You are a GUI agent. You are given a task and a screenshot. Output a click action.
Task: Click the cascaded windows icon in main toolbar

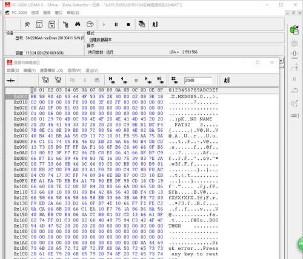click(142, 24)
